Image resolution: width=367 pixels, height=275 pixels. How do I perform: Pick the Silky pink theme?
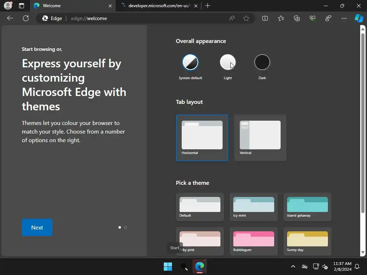[200, 241]
